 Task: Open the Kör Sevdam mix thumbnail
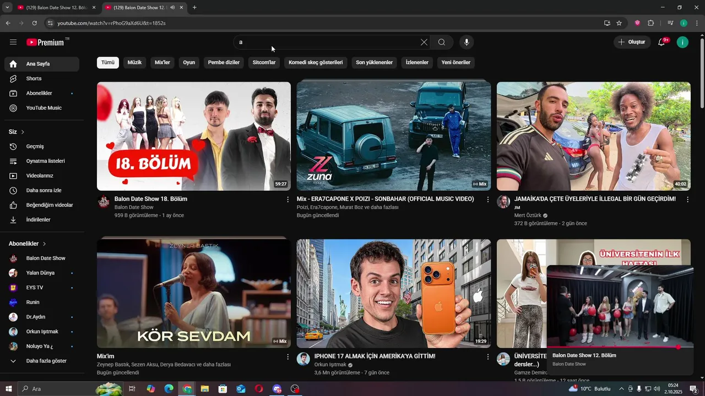[194, 294]
